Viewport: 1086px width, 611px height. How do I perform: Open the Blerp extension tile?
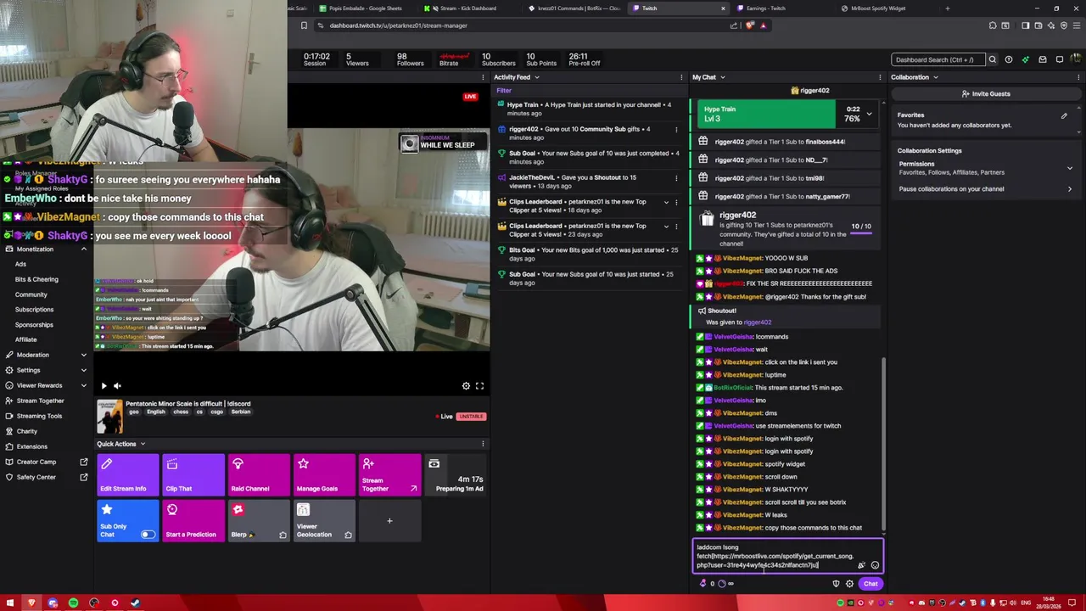(x=259, y=521)
